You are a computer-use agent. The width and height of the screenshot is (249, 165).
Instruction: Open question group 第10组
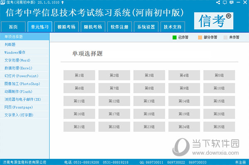(x=219, y=88)
